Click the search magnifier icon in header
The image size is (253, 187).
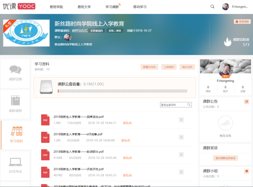[x=212, y=7]
